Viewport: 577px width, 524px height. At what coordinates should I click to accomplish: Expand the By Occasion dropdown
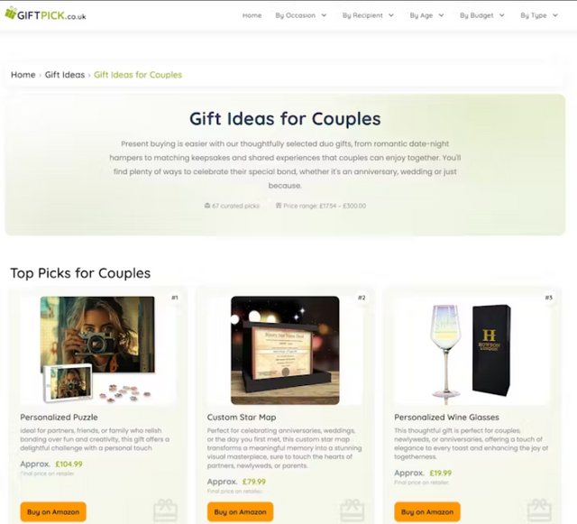(300, 15)
